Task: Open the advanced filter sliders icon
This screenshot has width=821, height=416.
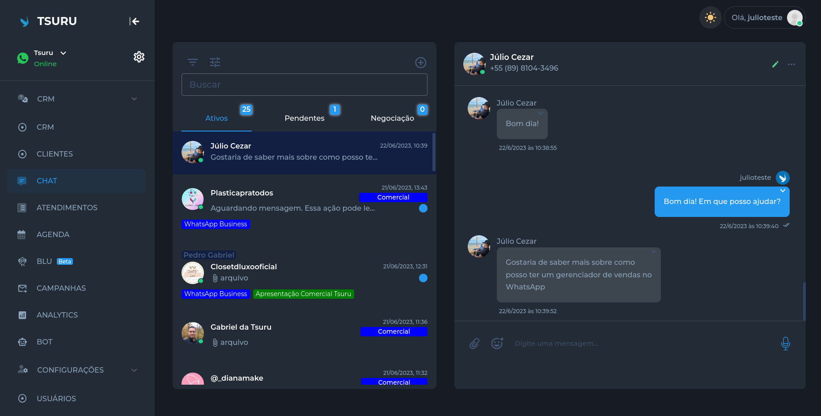Action: tap(215, 62)
